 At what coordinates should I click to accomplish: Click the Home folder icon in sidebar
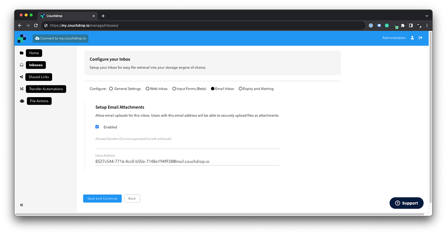point(22,53)
